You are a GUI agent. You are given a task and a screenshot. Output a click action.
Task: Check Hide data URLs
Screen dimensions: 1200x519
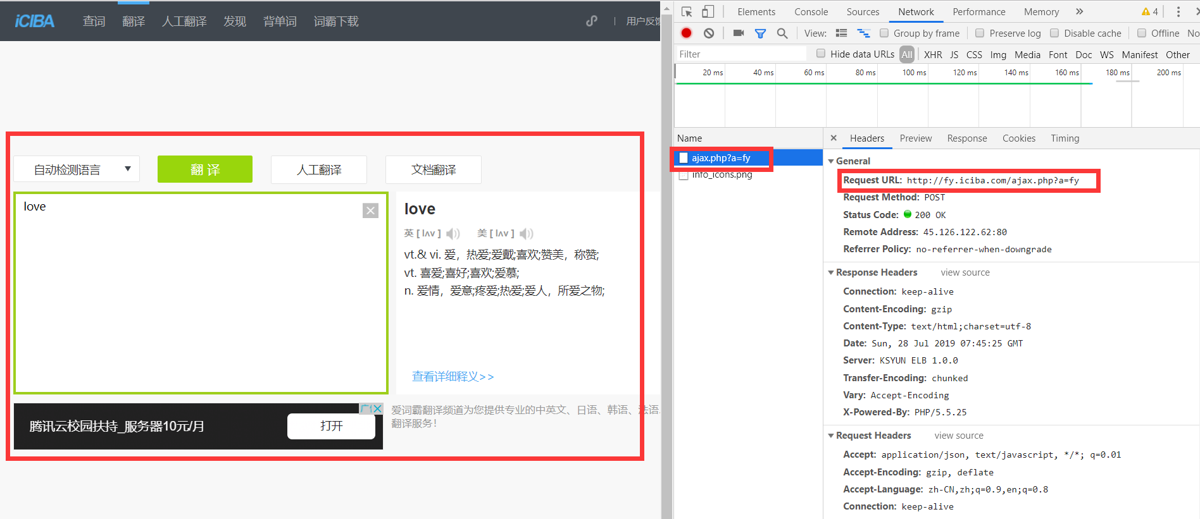click(x=821, y=54)
